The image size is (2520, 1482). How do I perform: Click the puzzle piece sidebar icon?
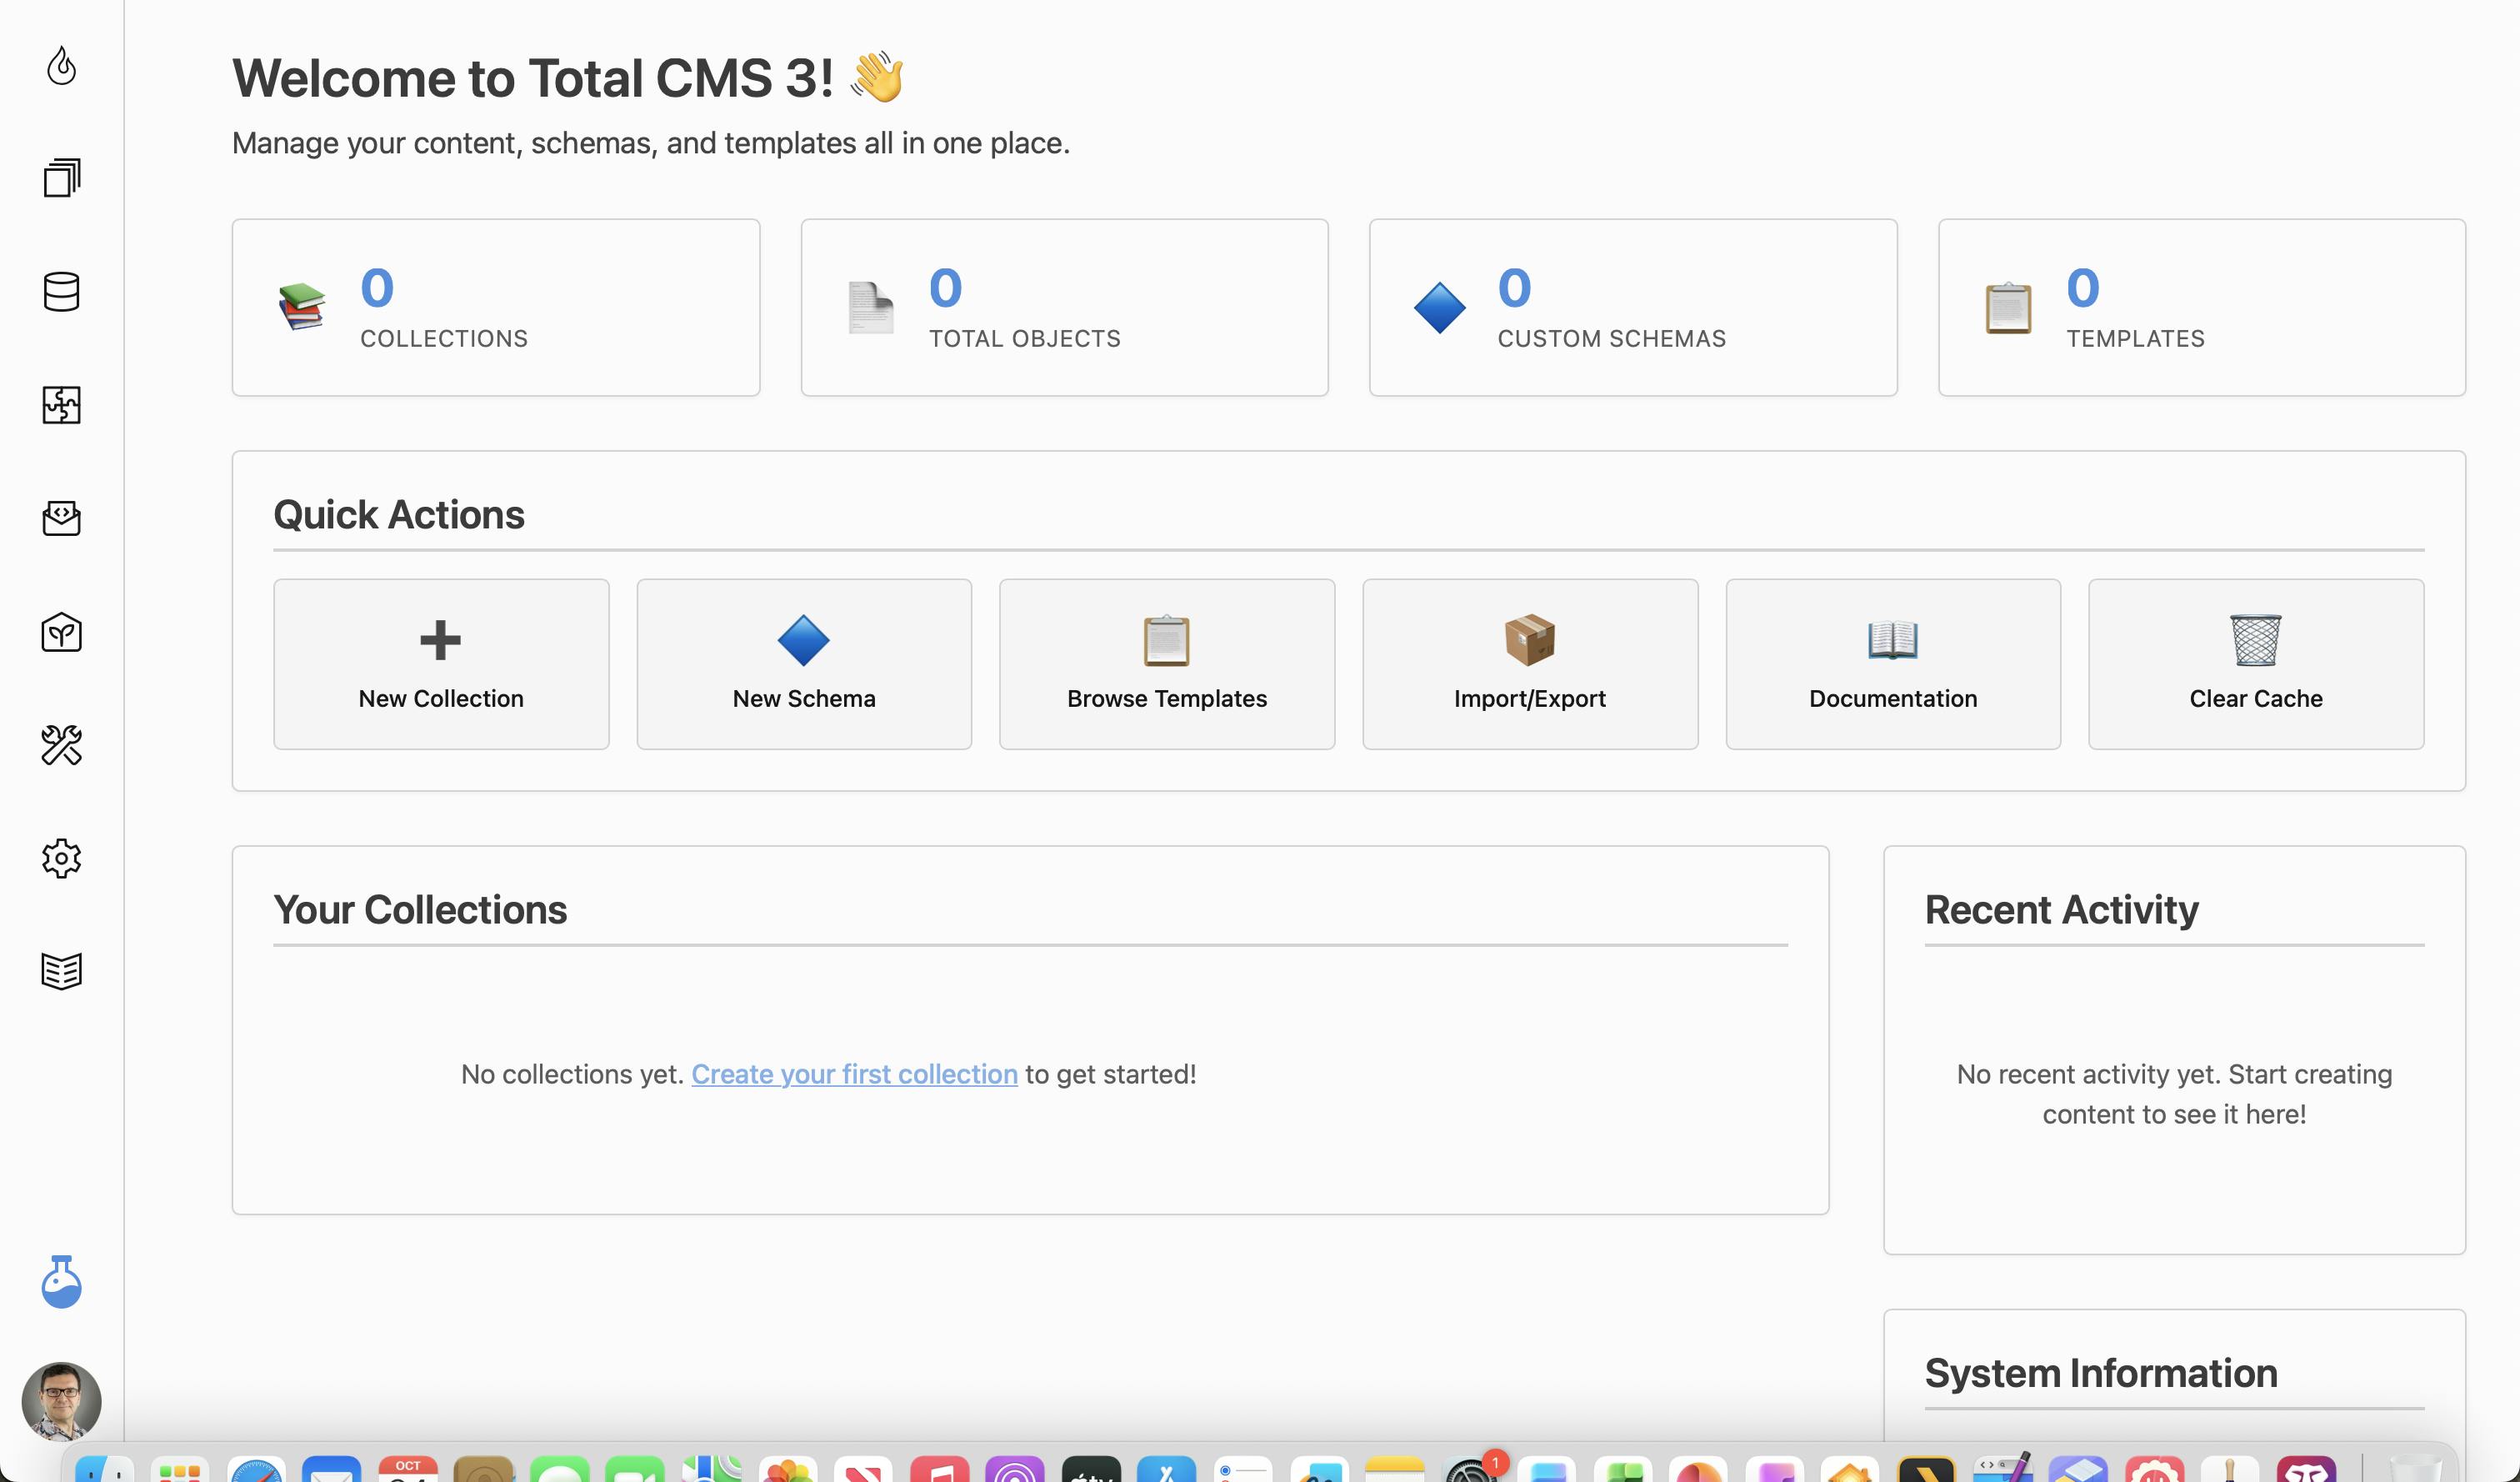(x=61, y=405)
